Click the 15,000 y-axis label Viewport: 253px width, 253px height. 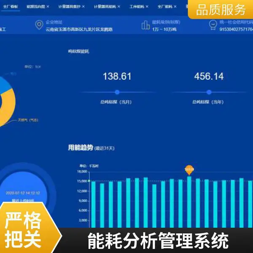82,181
